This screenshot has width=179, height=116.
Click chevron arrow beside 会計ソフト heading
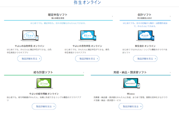[170, 17]
